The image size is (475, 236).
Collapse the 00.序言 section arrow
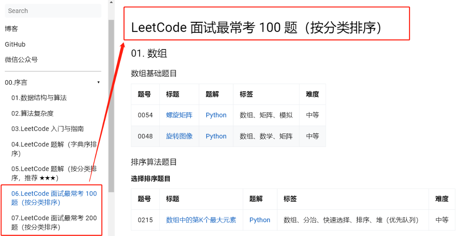click(x=98, y=82)
